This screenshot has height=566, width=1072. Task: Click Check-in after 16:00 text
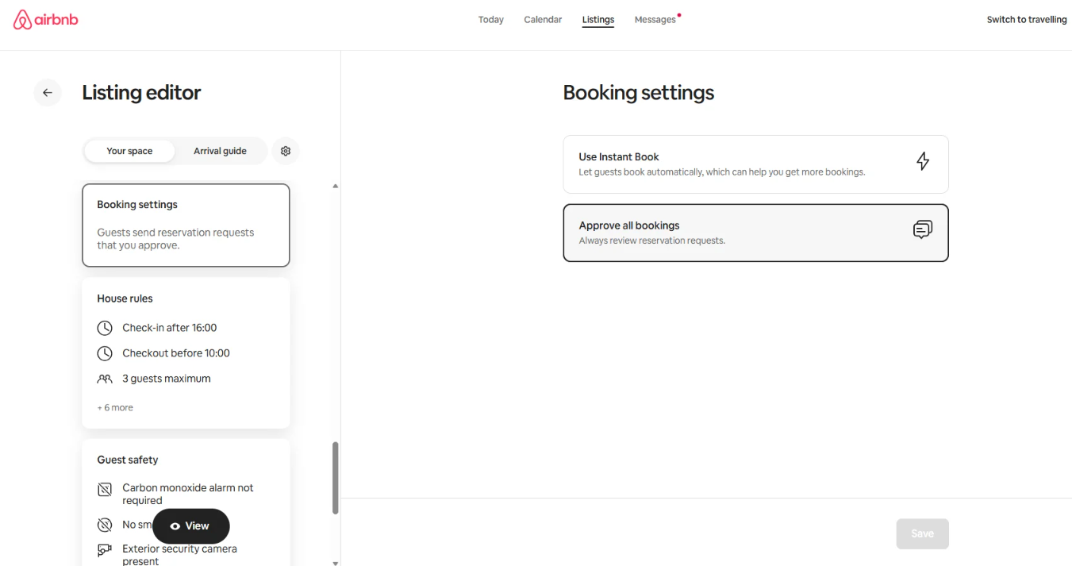coord(169,328)
